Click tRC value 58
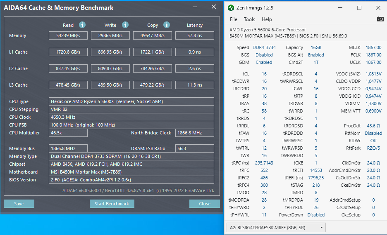 click(264, 111)
